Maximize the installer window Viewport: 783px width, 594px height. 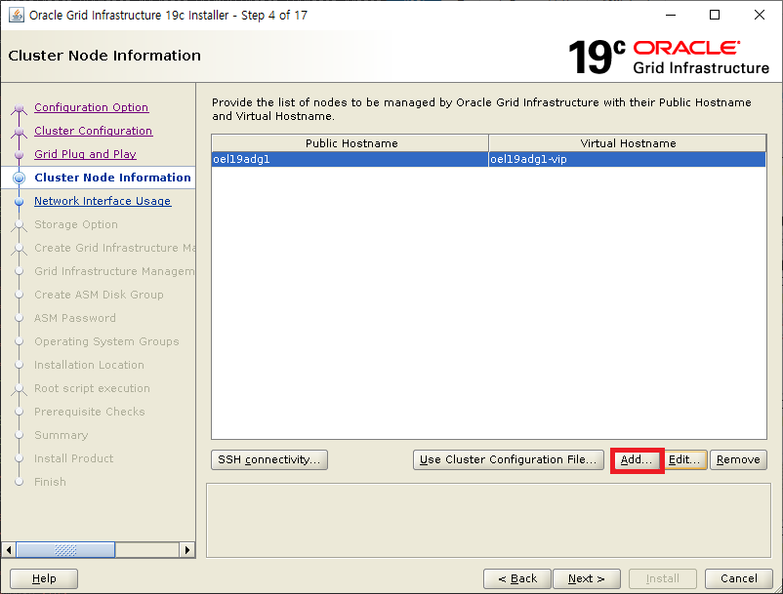(715, 15)
